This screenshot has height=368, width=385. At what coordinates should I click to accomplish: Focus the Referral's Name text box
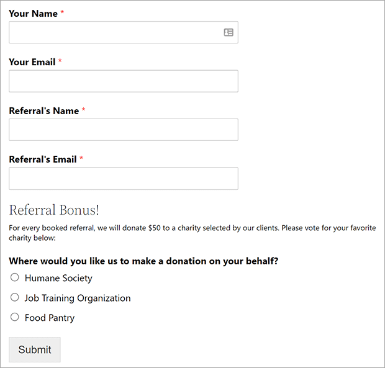point(124,130)
